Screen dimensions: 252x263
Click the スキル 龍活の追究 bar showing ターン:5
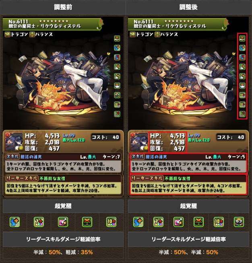point(188,157)
